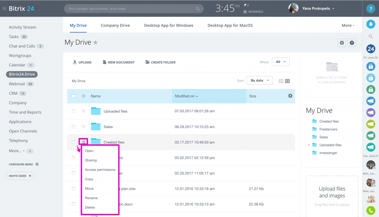Screen dimensions: 379x217
Task: Click the Create Folder button
Action: (161, 62)
